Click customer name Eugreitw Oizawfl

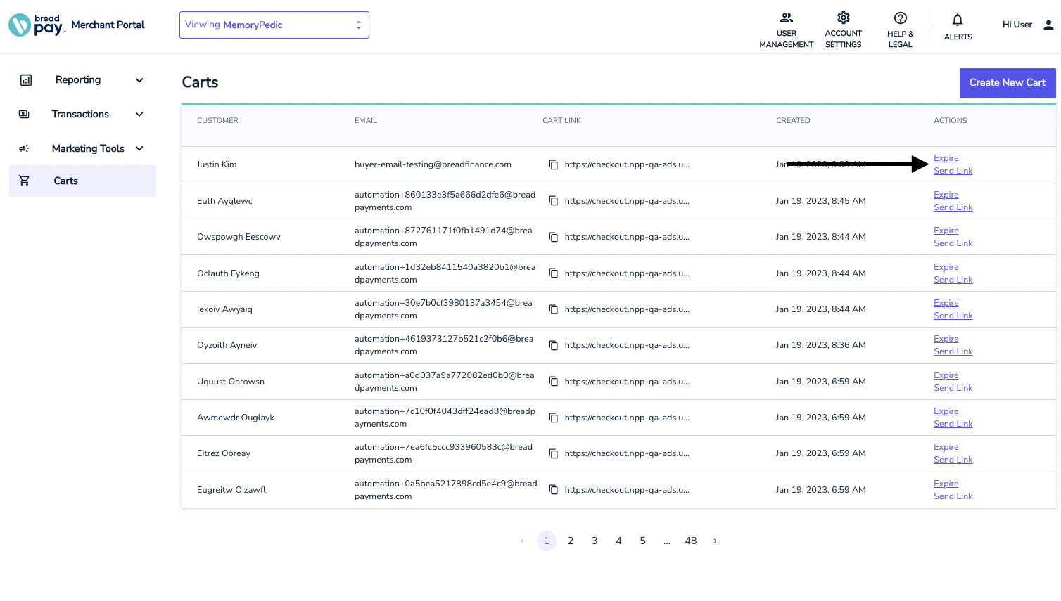(x=231, y=490)
